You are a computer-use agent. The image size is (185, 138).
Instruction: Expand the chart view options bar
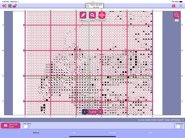pyautogui.click(x=92, y=120)
